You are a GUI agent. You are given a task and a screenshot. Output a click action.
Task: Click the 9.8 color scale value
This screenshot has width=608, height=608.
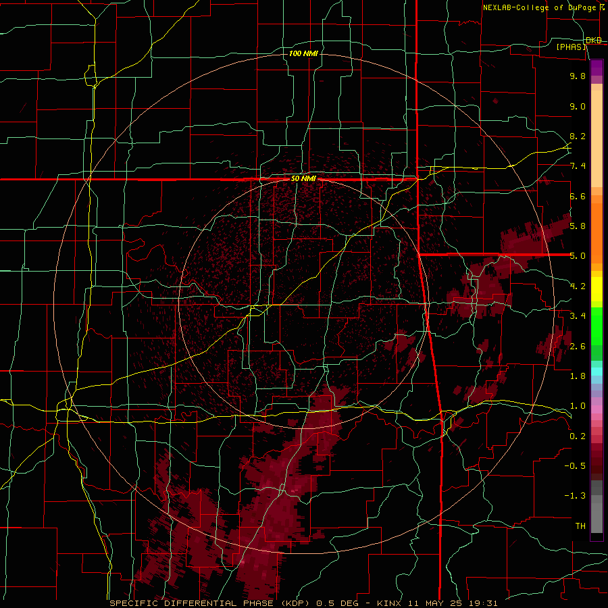(578, 76)
